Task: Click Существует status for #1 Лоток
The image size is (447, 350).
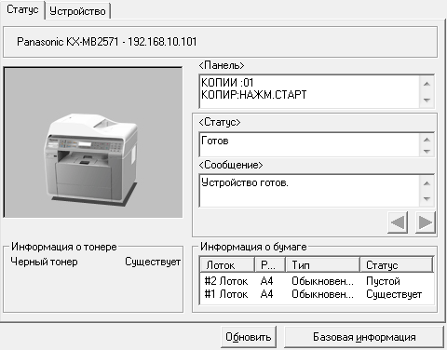Action: pos(394,294)
